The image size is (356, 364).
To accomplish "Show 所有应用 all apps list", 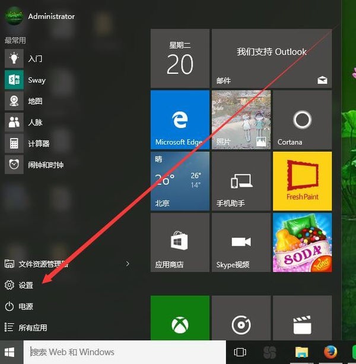I will click(x=33, y=328).
